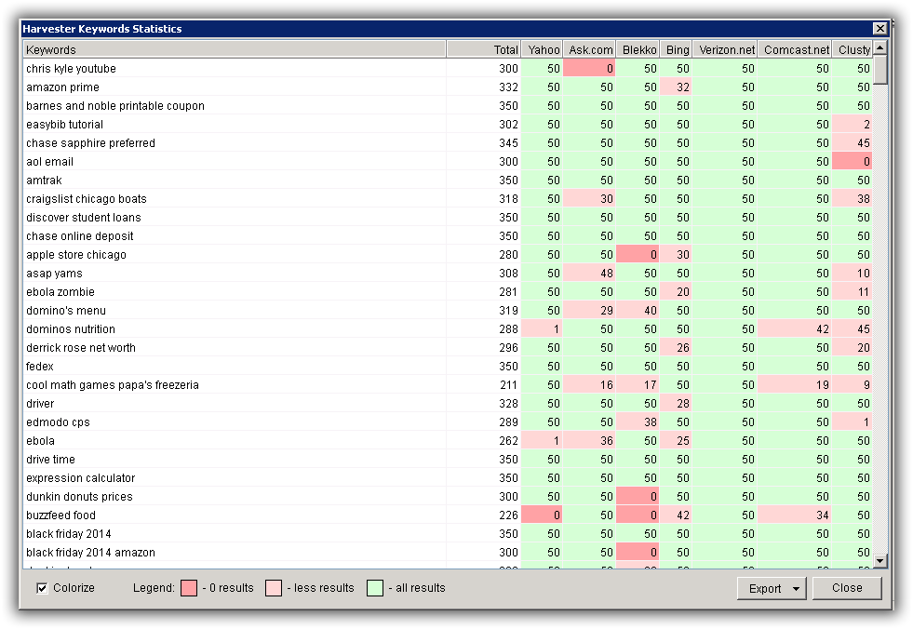Click the Export button
Screen dimensions: 913x629
pos(764,588)
